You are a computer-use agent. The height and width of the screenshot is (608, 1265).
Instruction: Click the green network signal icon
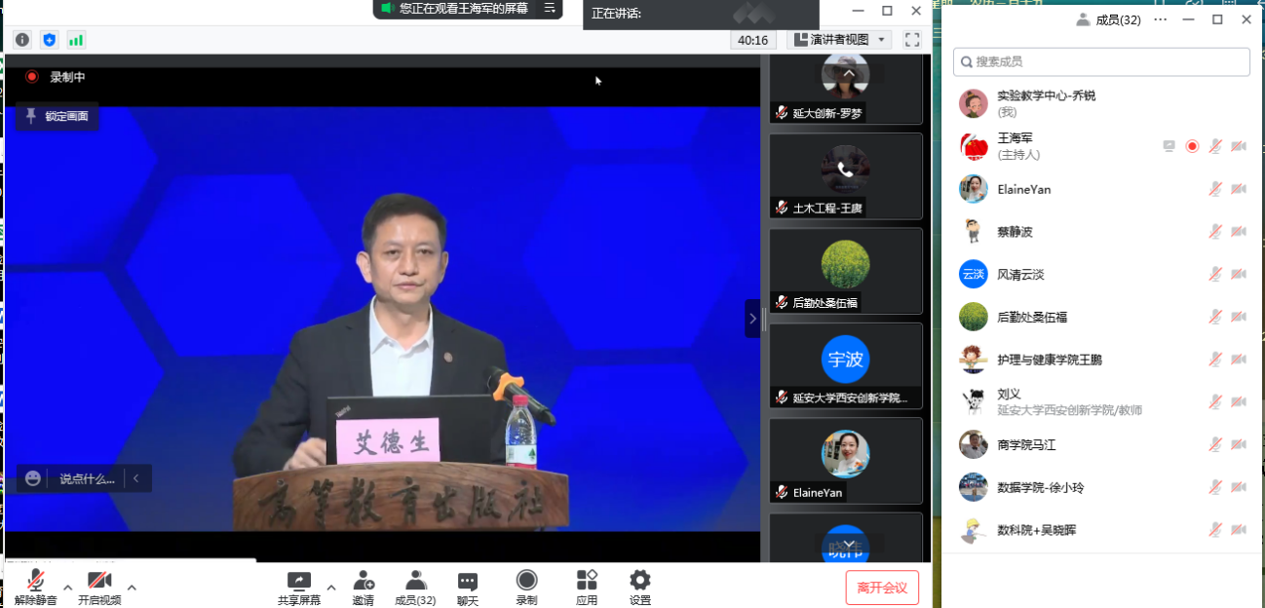click(76, 40)
